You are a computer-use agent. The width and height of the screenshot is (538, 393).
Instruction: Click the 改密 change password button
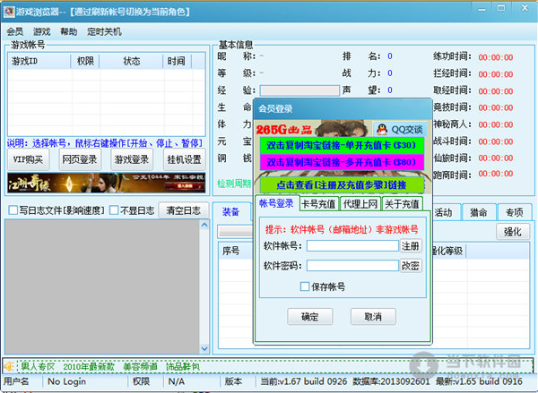click(x=410, y=266)
